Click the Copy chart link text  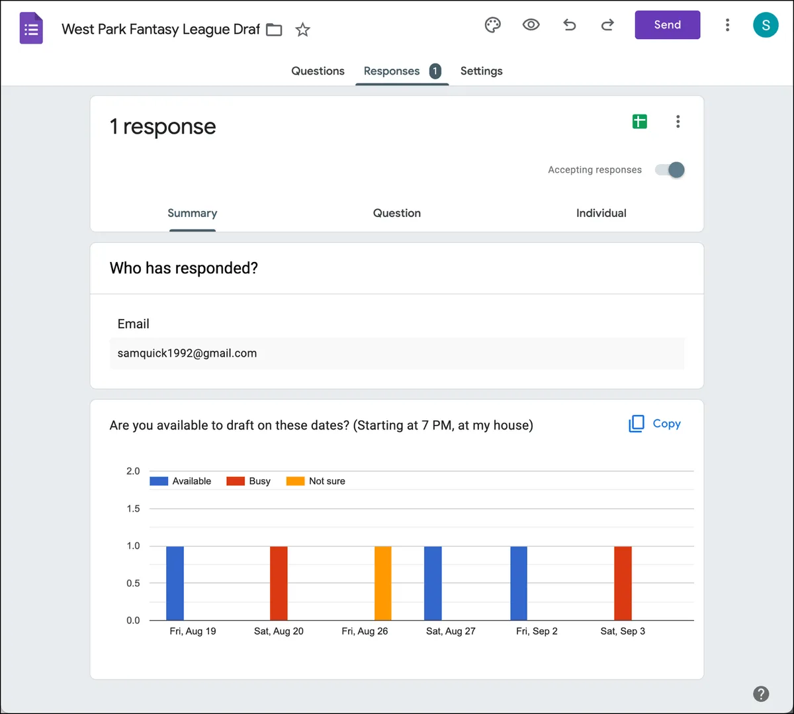[666, 424]
